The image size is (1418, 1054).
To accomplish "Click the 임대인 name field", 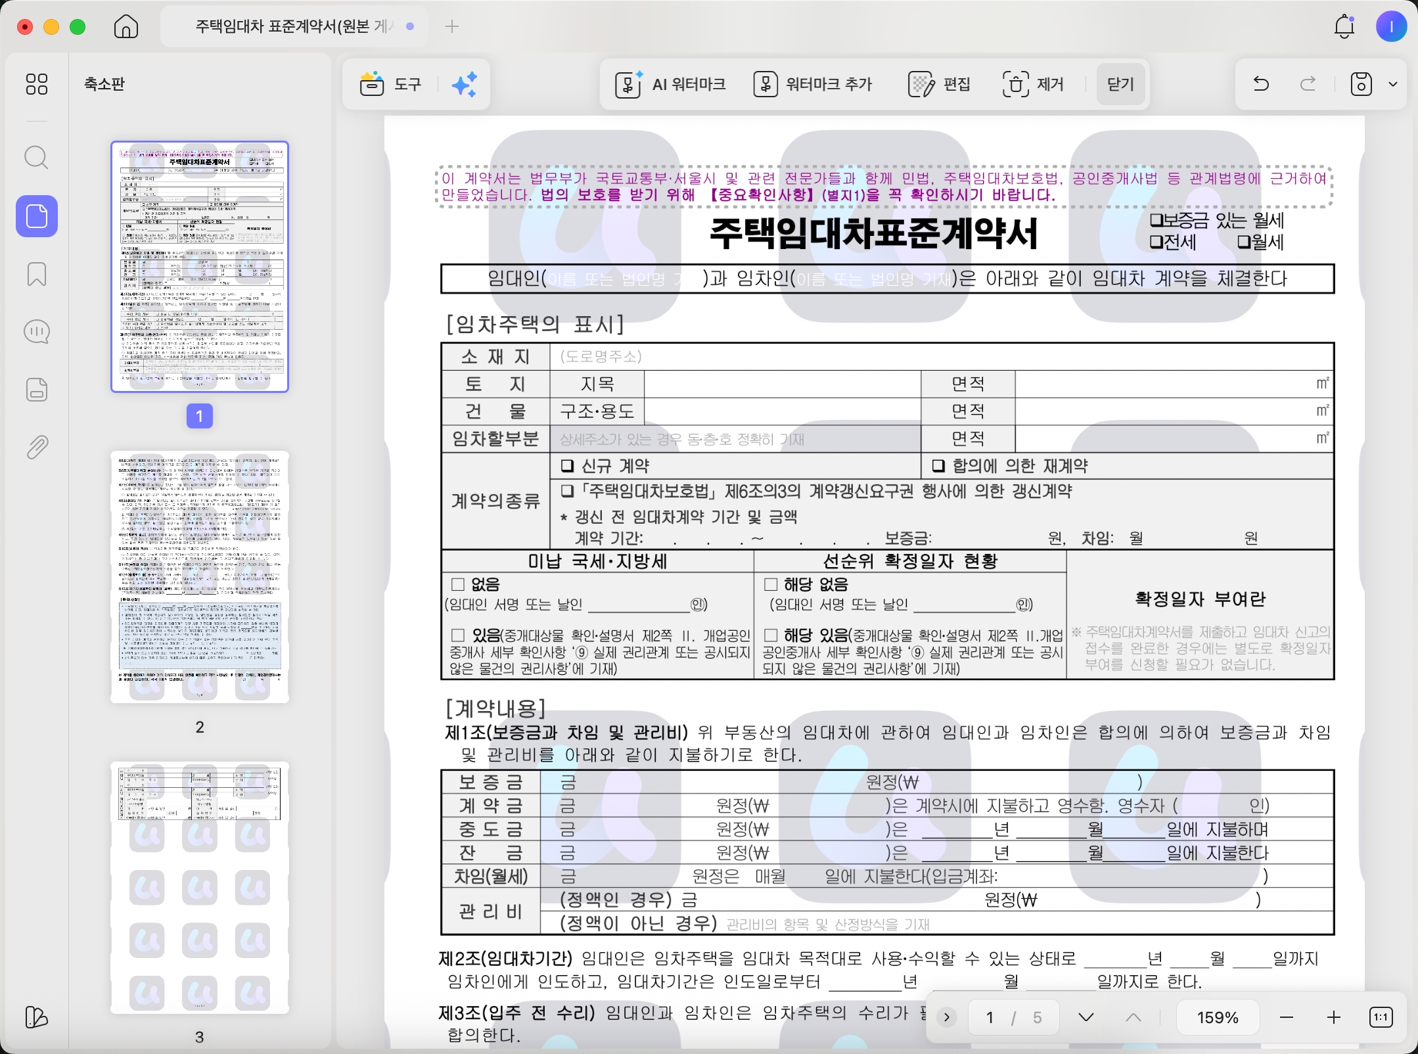I will (623, 279).
